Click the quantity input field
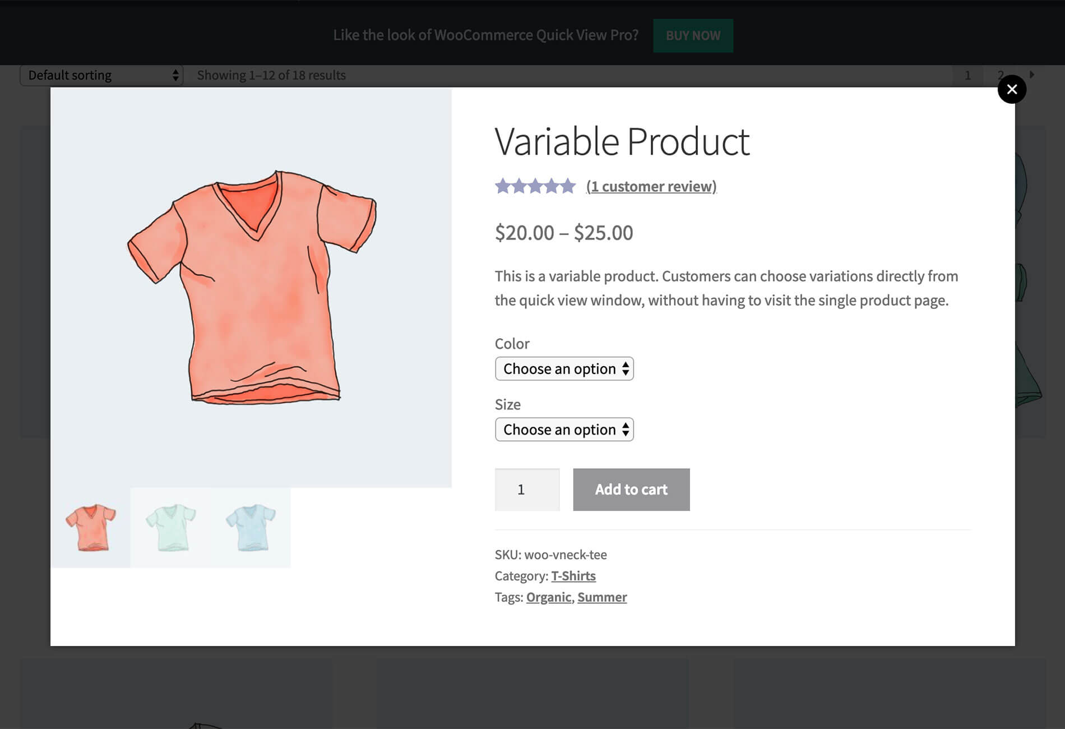This screenshot has height=729, width=1065. 527,490
